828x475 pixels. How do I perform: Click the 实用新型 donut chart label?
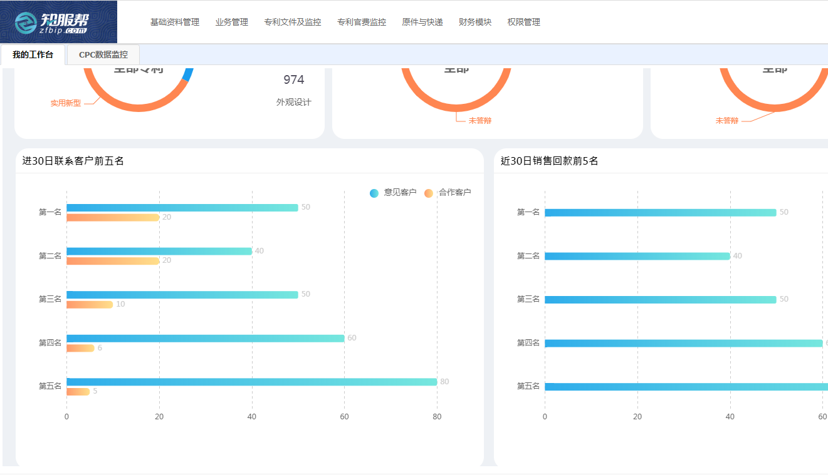[x=66, y=103]
